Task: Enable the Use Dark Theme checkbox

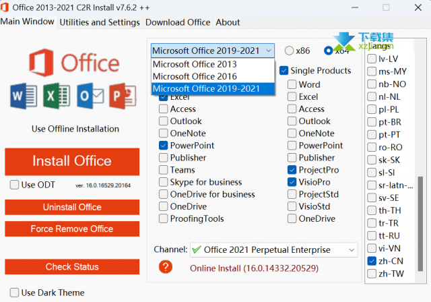Action: pyautogui.click(x=13, y=293)
